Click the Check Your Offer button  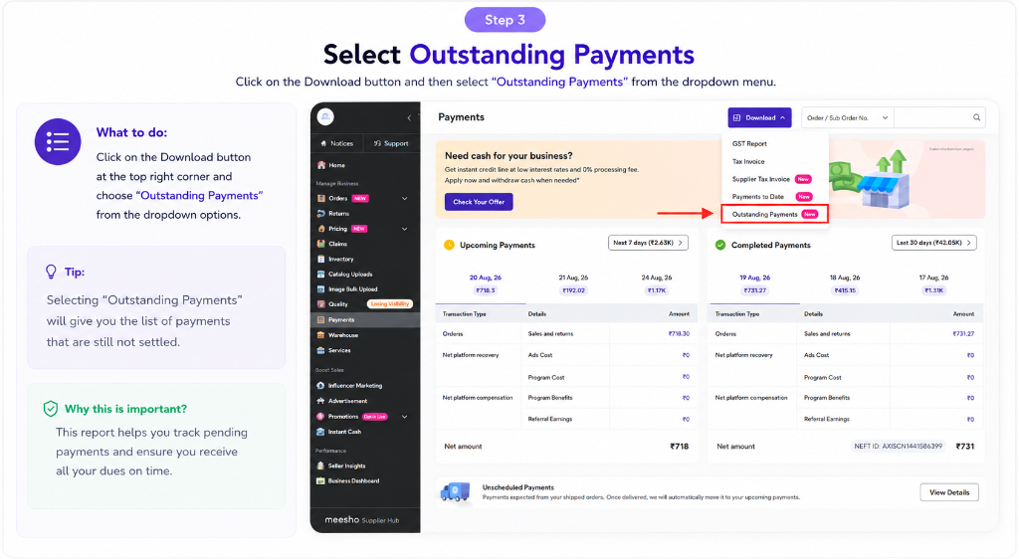(479, 202)
